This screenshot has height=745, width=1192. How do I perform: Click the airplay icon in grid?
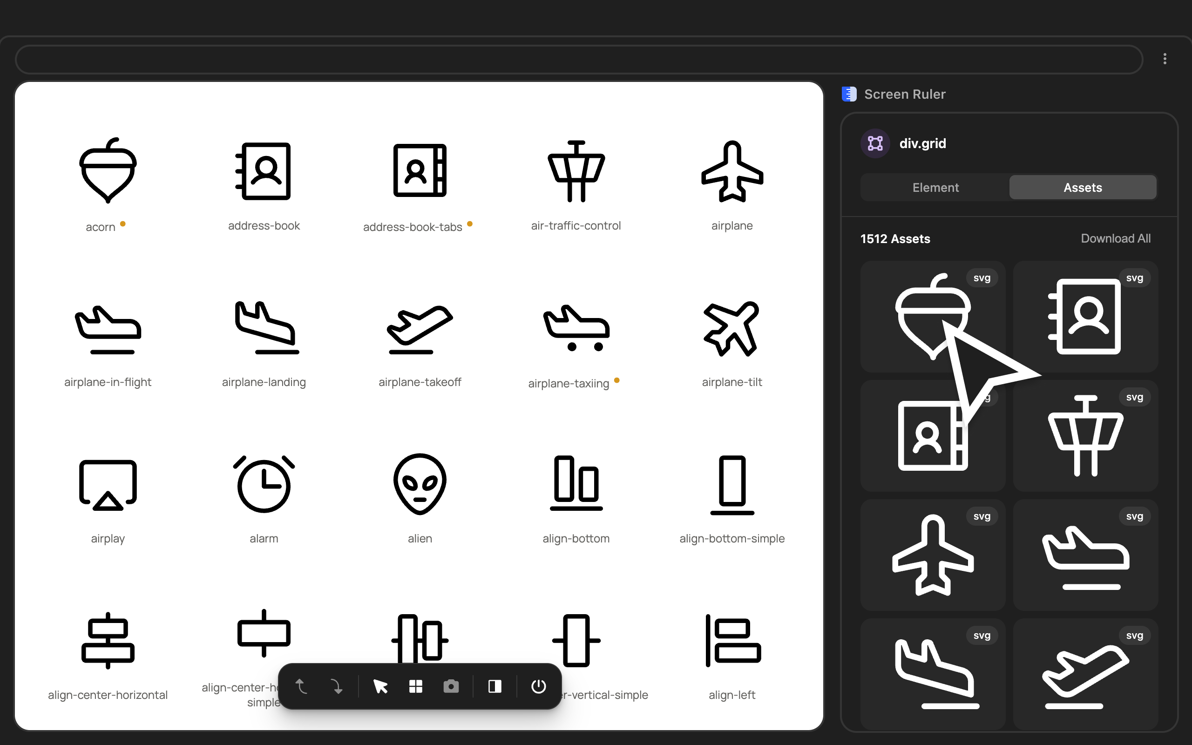click(x=108, y=484)
